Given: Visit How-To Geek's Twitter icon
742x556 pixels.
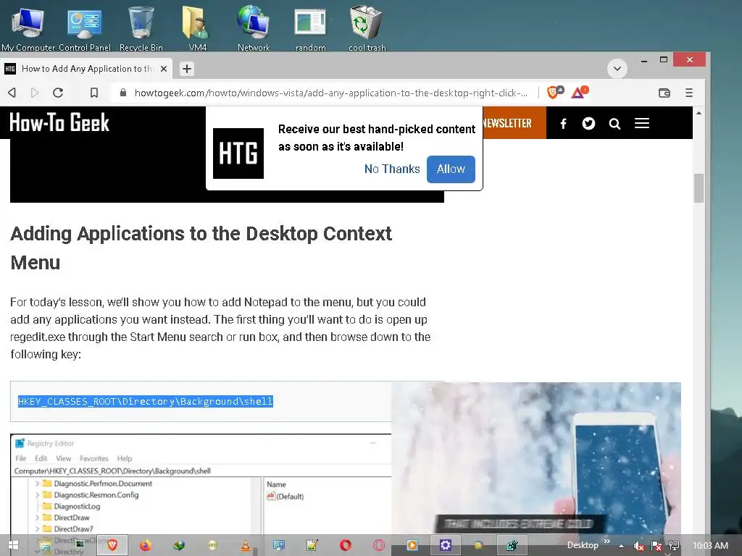Looking at the screenshot, I should pyautogui.click(x=588, y=123).
